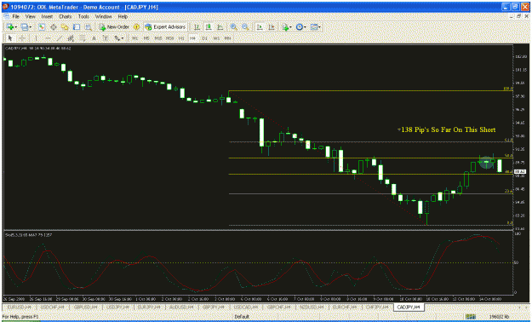Select the '+138 Pip's So Far' text annotation
Image resolution: width=532 pixels, height=322 pixels.
click(446, 129)
